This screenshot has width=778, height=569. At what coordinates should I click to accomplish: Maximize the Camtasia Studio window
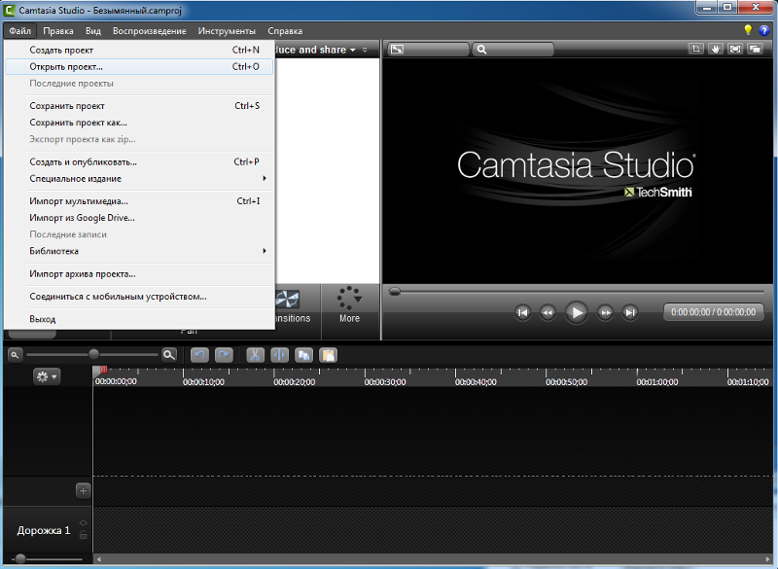727,8
